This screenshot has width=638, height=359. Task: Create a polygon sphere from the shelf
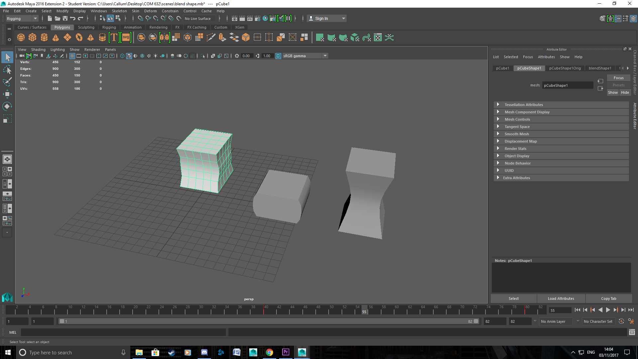pyautogui.click(x=21, y=38)
